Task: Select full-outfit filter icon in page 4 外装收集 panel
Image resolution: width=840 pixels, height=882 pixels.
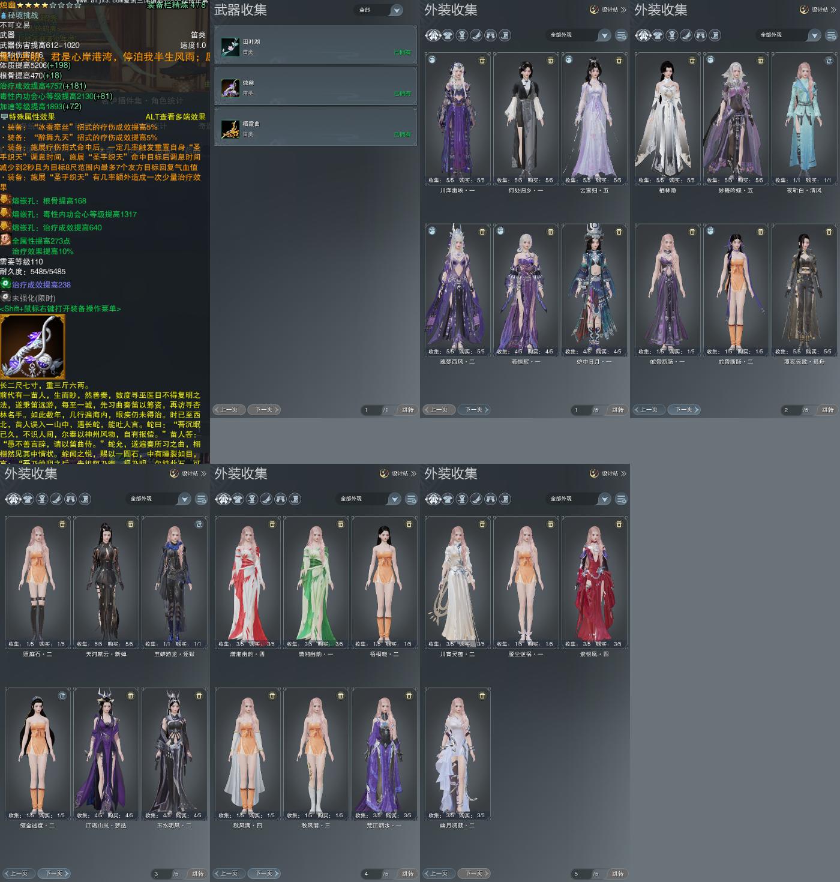Action: 223,499
